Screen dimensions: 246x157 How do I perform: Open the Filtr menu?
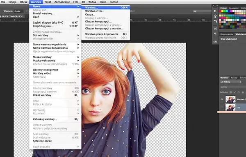(76, 2)
